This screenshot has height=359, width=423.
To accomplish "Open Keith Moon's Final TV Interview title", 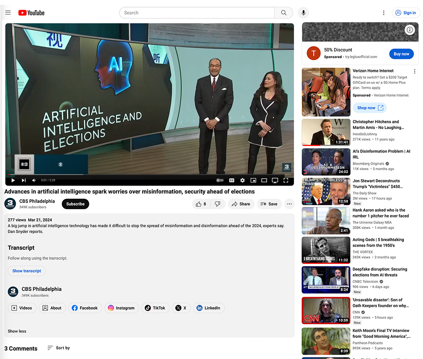I will click(382, 333).
